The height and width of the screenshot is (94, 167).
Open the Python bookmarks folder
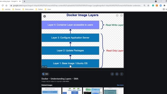(39, 9)
